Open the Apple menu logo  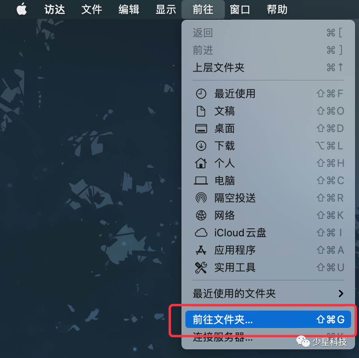click(22, 9)
